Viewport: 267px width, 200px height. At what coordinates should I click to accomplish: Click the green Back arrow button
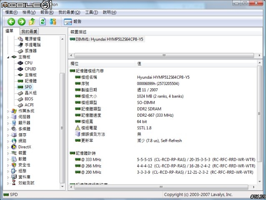click(x=11, y=22)
